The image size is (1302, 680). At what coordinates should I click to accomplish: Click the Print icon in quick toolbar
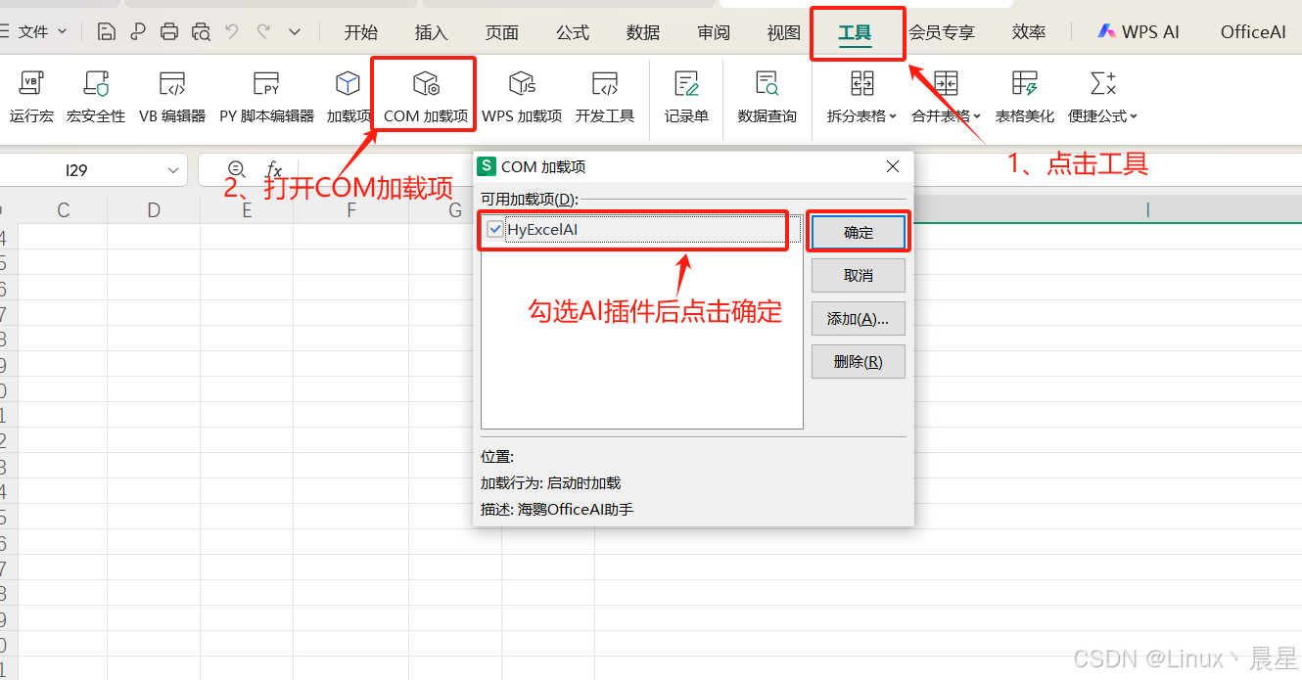pos(169,31)
